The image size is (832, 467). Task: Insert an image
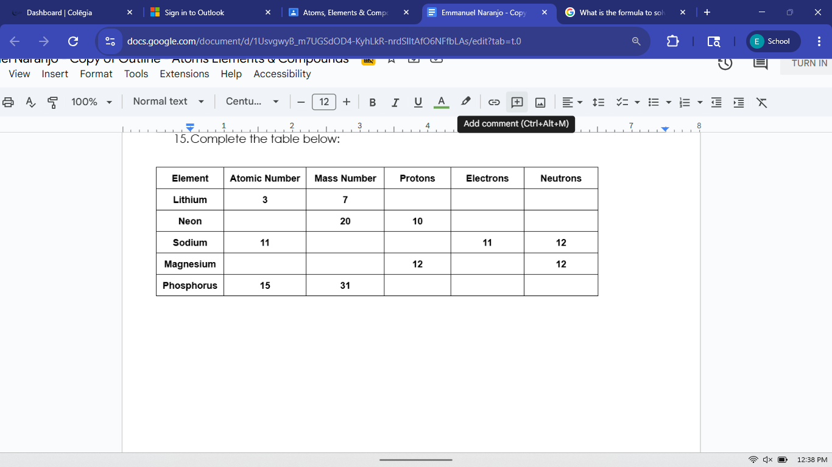(x=540, y=102)
